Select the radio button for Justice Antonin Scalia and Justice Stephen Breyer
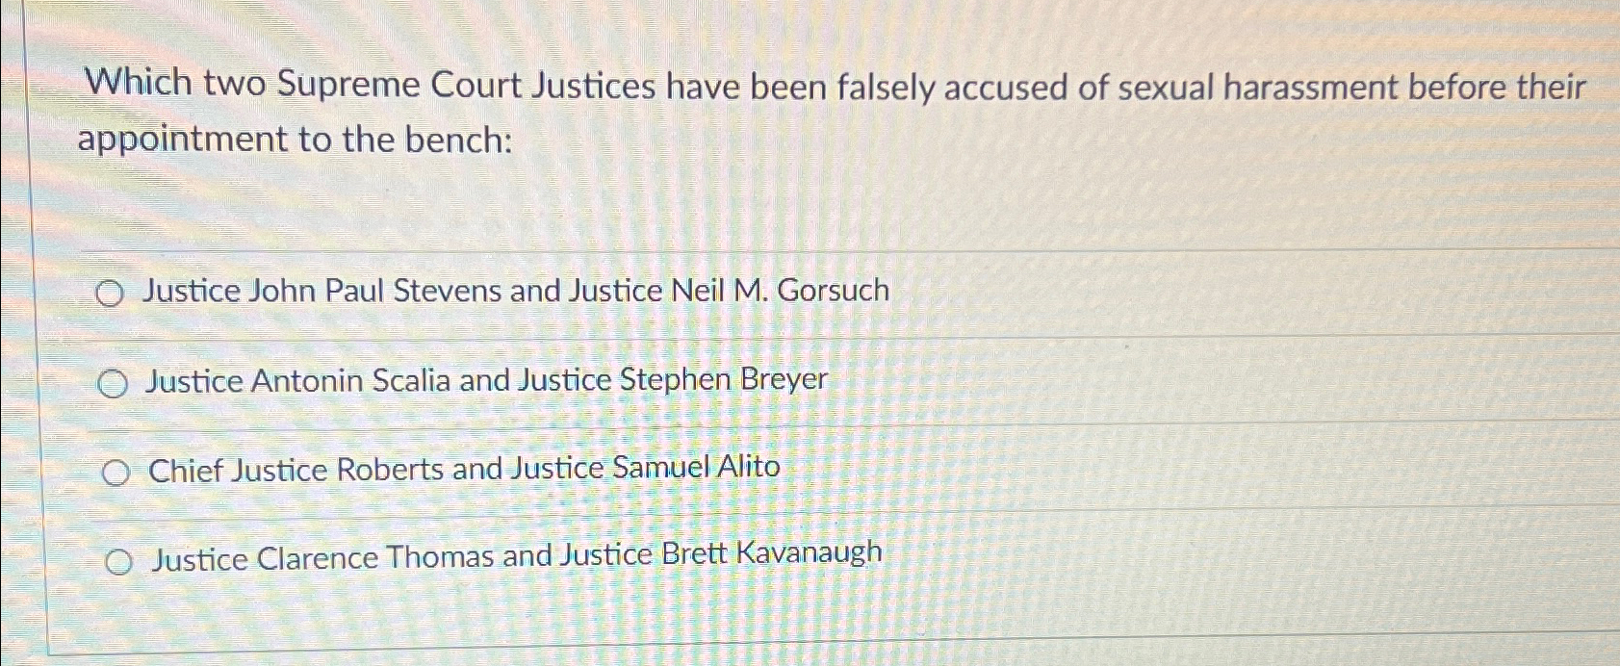 pos(115,382)
